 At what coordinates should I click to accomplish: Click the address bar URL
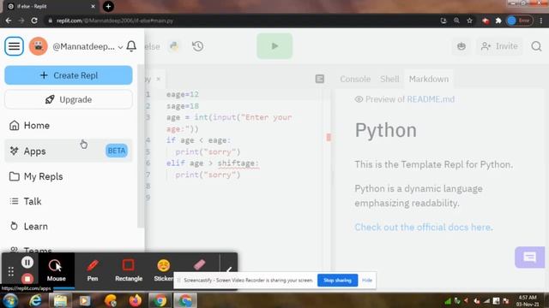(x=114, y=21)
